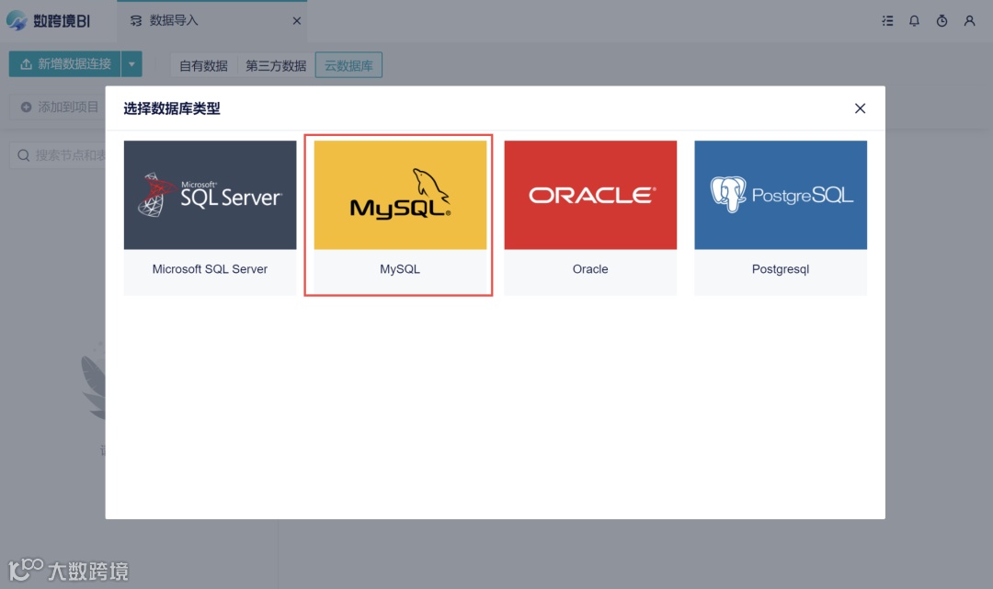
Task: Open notifications bell icon
Action: tap(914, 21)
